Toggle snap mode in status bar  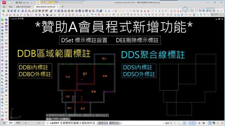pos(174,123)
